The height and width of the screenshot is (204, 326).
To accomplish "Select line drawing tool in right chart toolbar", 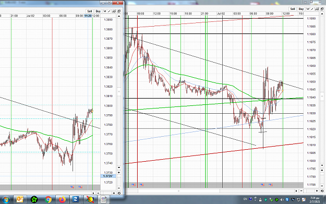I will coord(312,9).
